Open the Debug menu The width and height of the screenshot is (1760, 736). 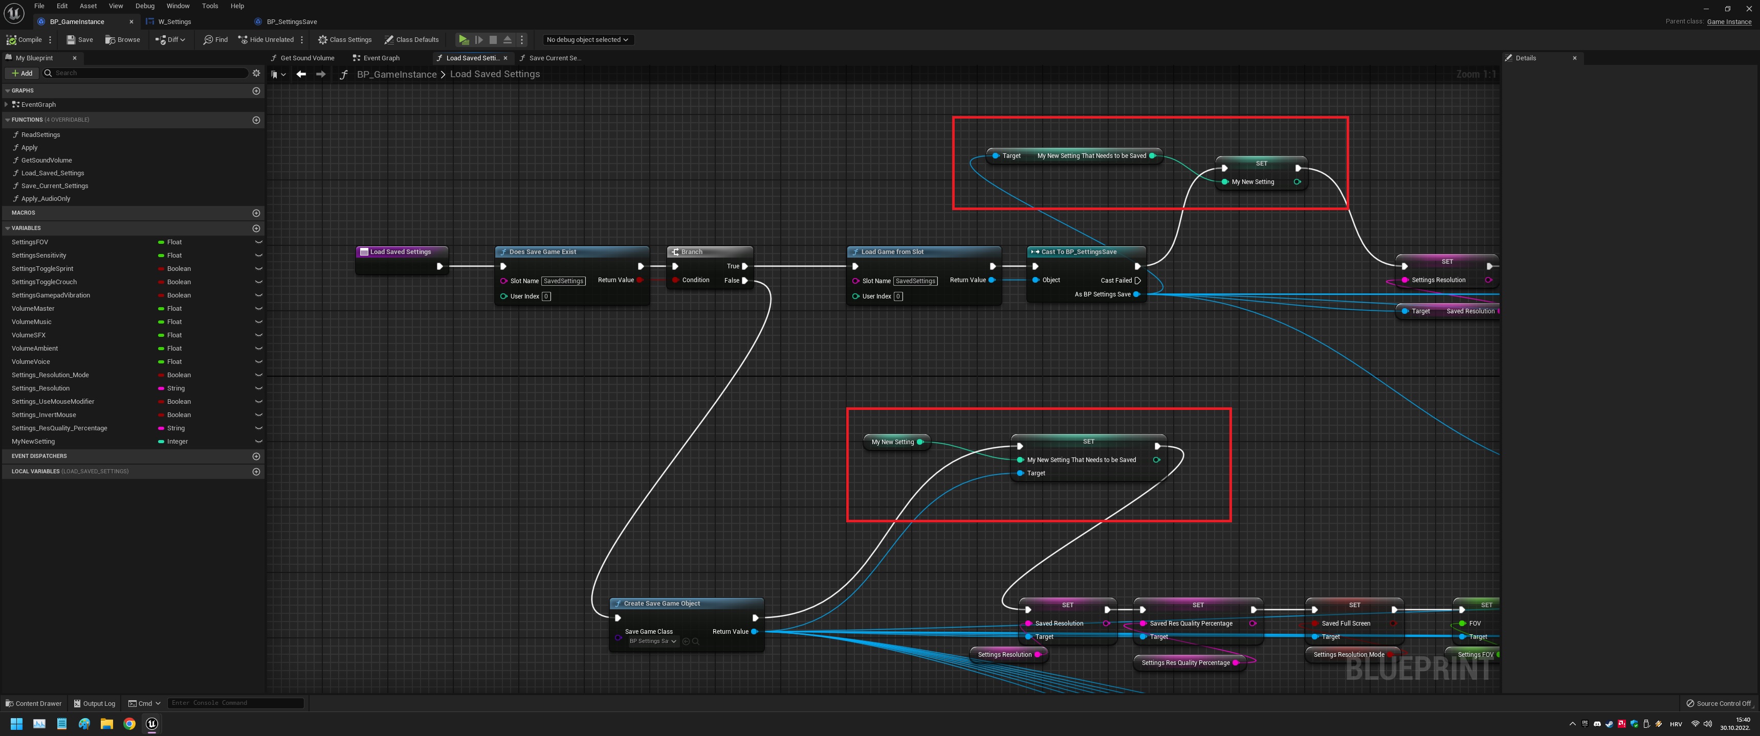(x=144, y=6)
